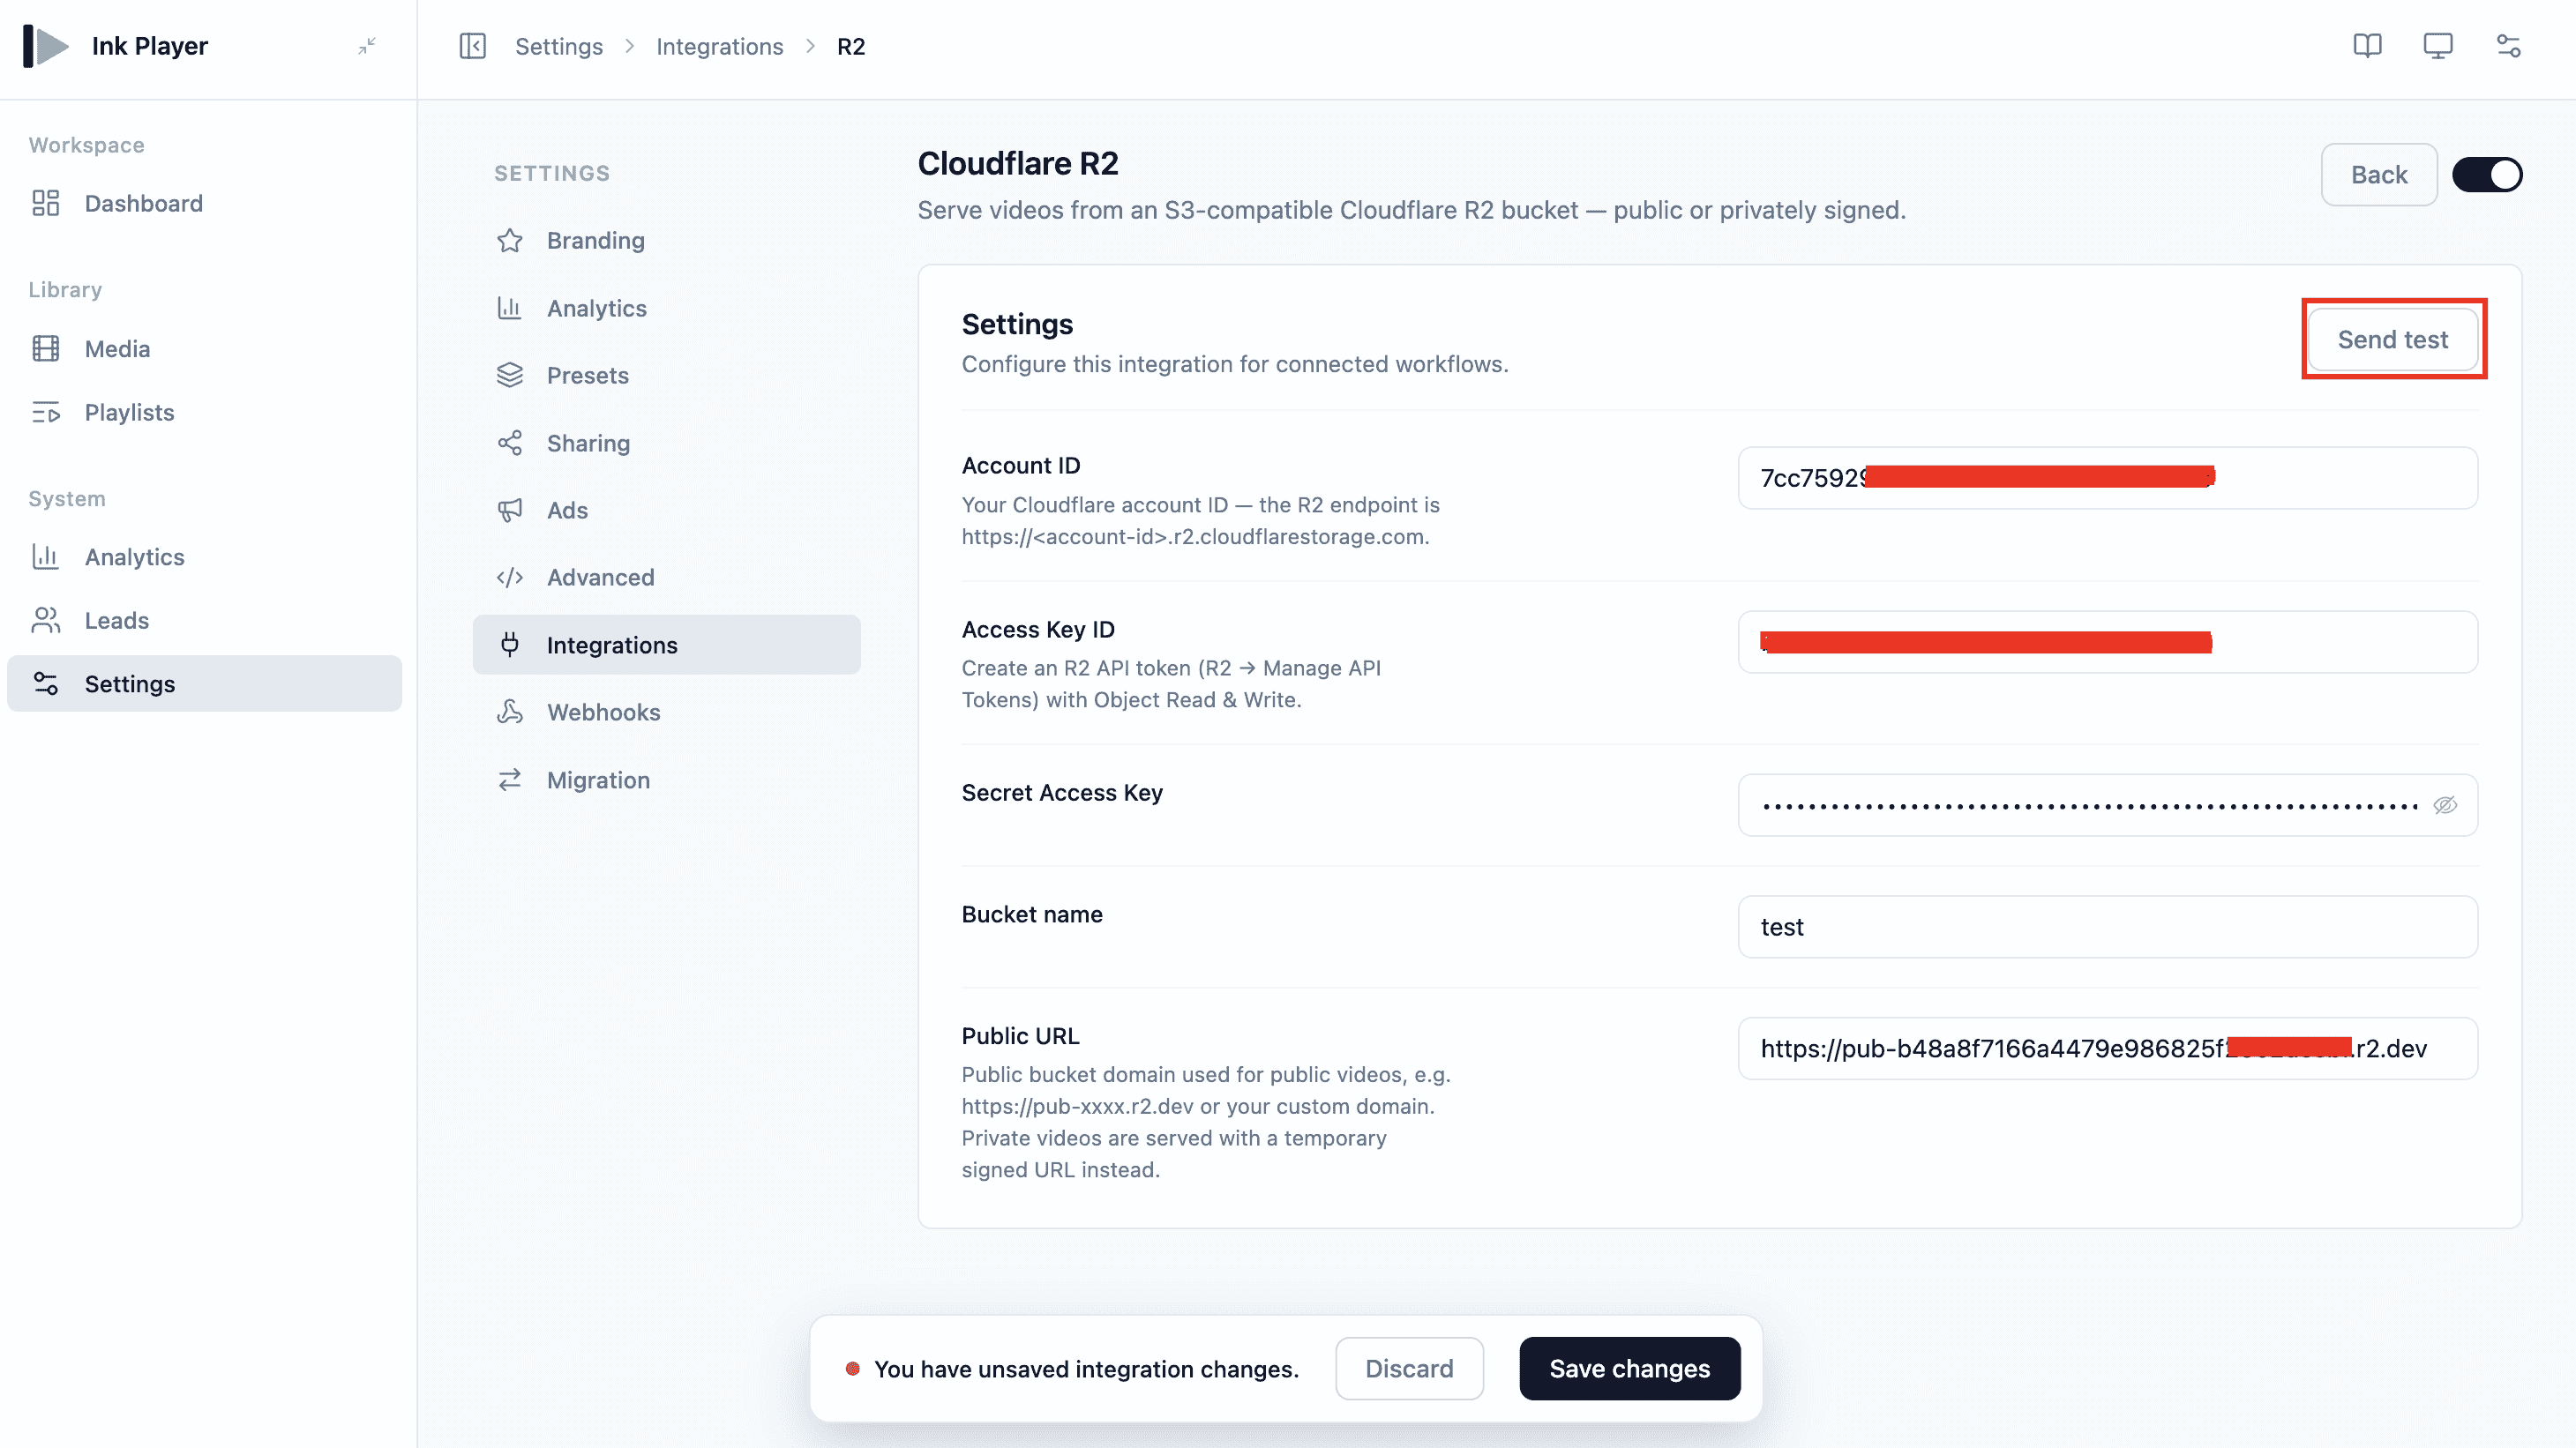This screenshot has width=2576, height=1448.
Task: Click the Webhooks icon
Action: pos(510,712)
